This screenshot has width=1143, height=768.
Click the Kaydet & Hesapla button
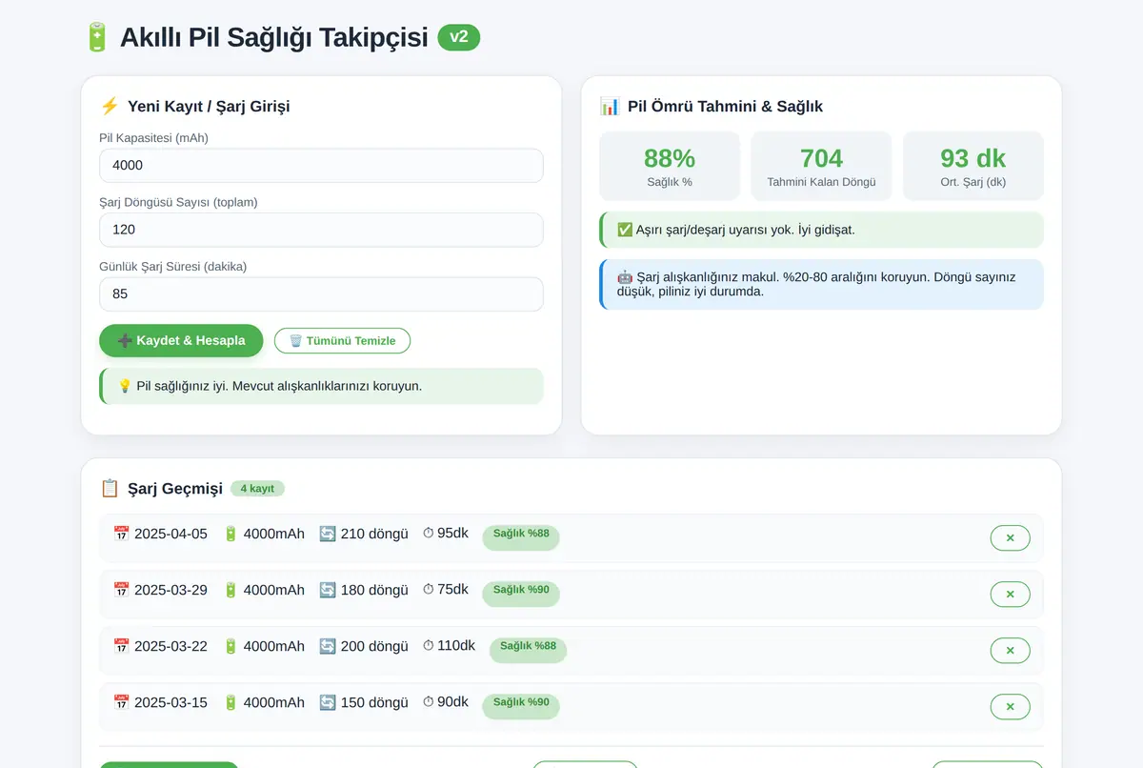(181, 340)
